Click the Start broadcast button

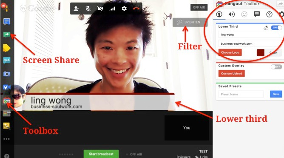tap(101, 154)
